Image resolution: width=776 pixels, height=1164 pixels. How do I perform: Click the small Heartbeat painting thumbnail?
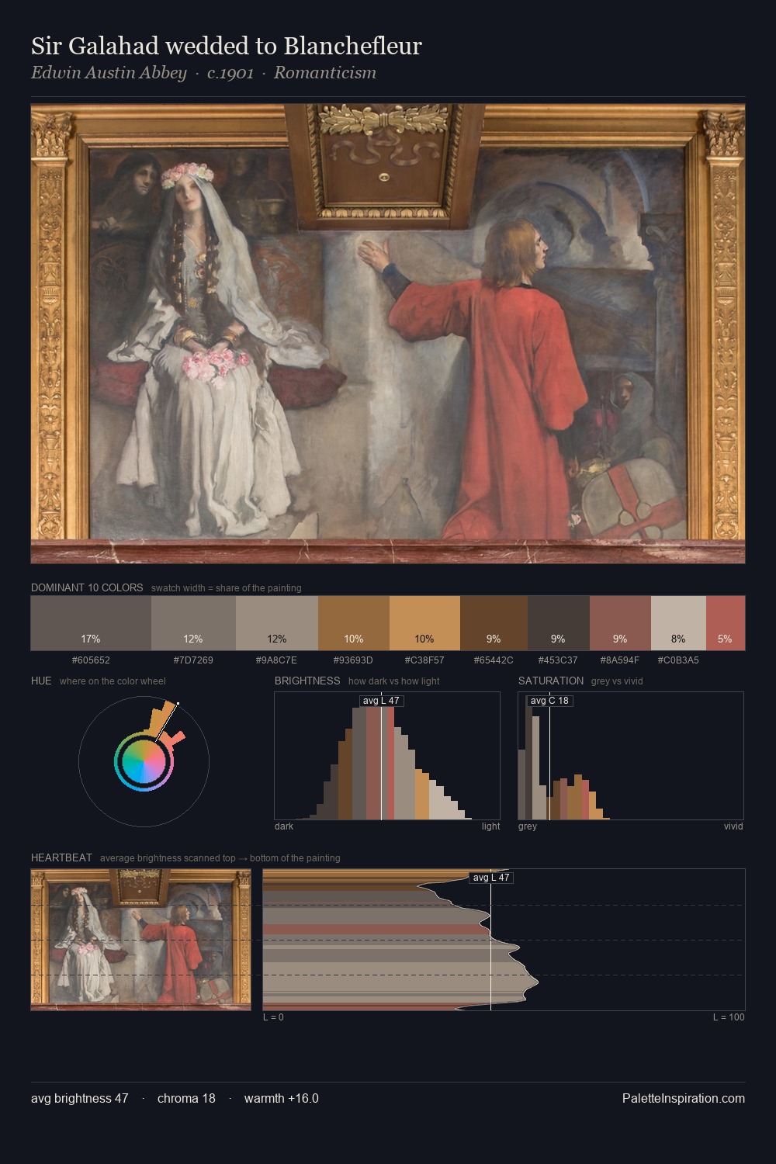[140, 940]
